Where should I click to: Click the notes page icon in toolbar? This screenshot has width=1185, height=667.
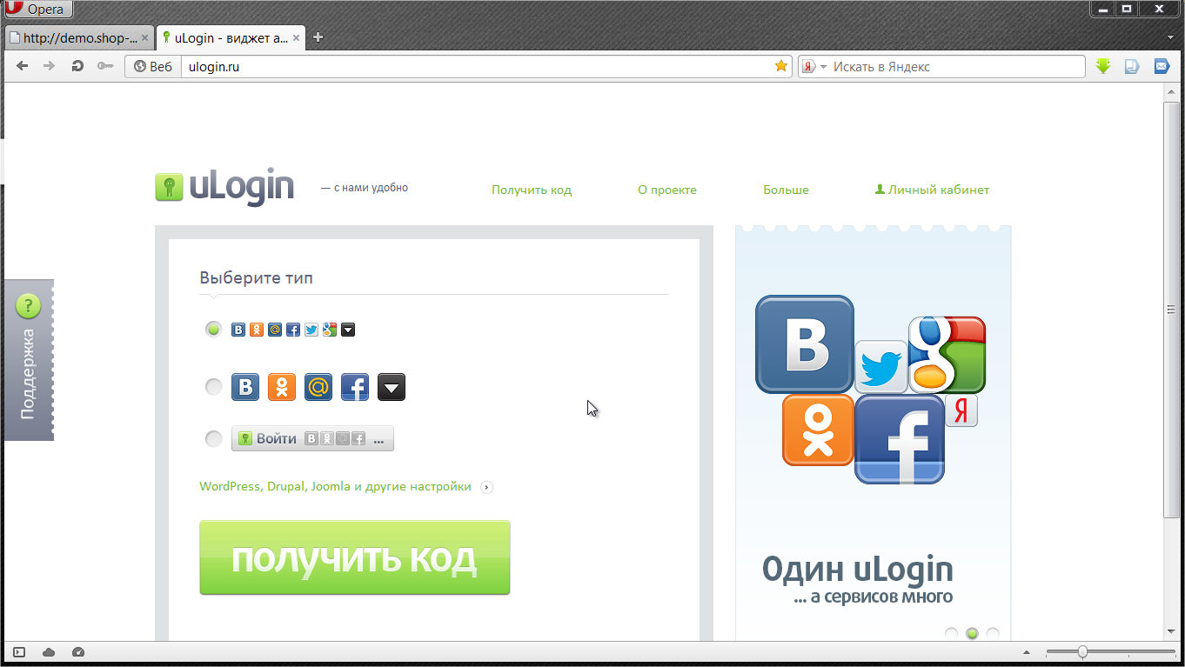point(1132,66)
